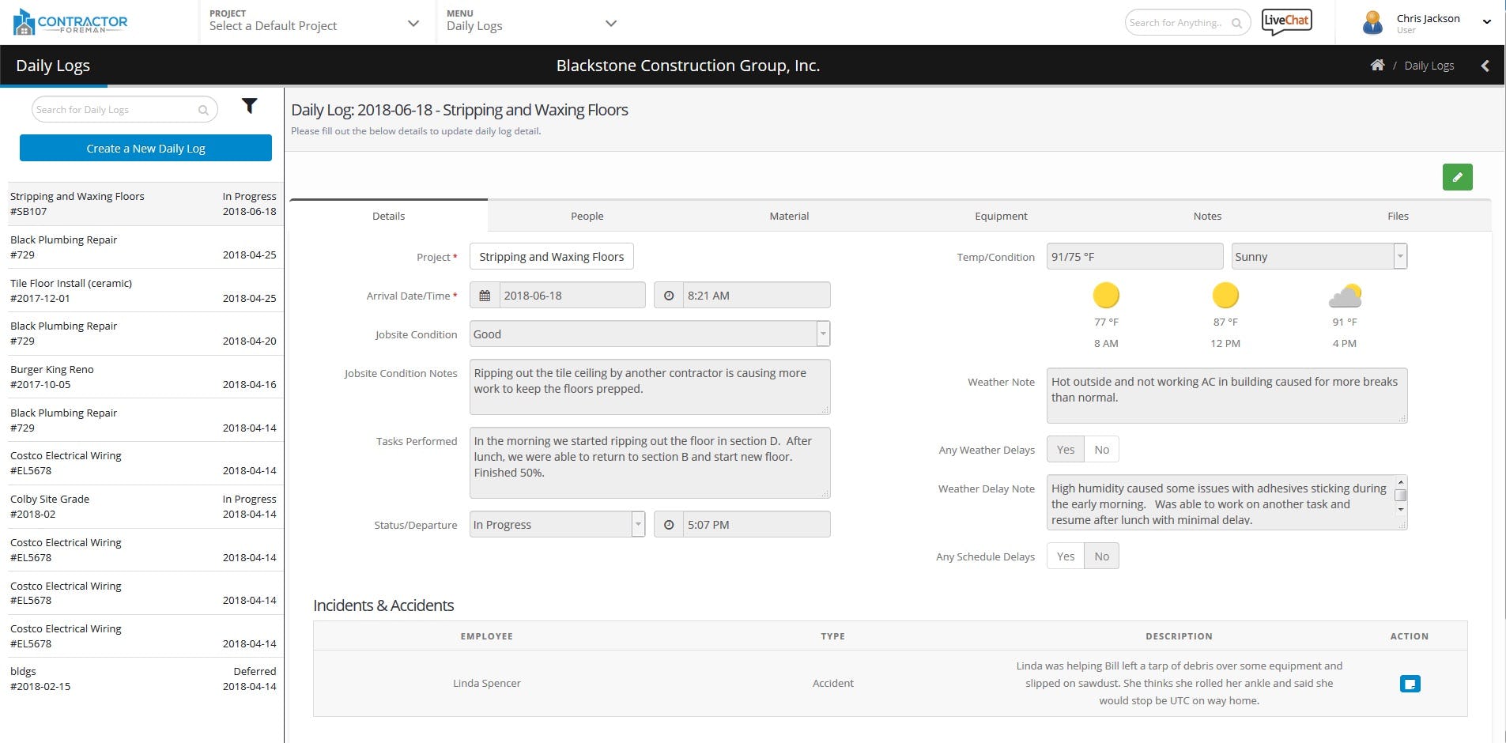Collapse panel with the back chevron icon
This screenshot has width=1506, height=743.
(1485, 66)
